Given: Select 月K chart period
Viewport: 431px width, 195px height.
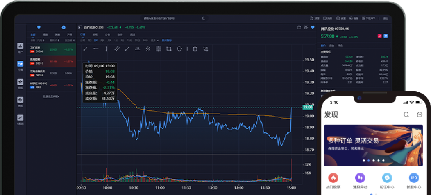Looking at the screenshot, I should (109, 40).
